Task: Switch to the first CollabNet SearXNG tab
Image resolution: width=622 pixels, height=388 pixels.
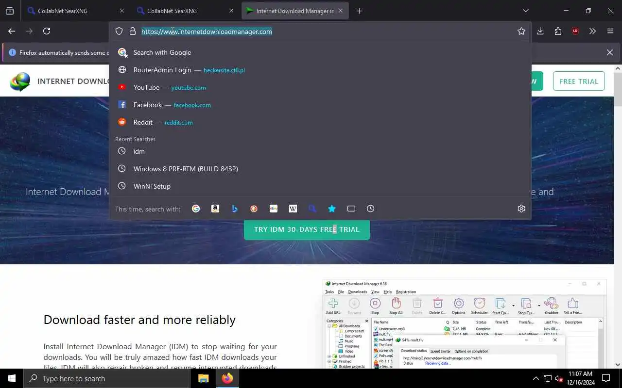Action: click(x=77, y=11)
